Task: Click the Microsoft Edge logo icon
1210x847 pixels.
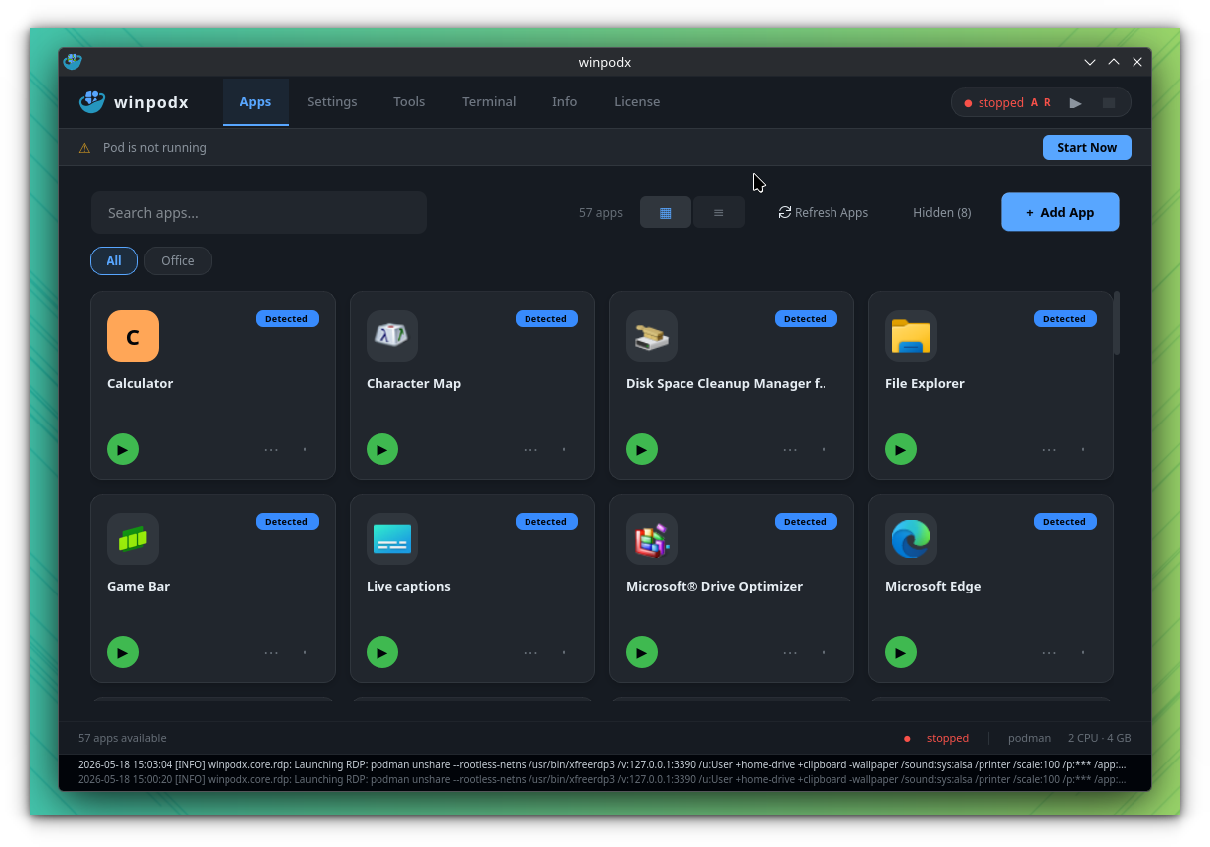Action: point(911,539)
